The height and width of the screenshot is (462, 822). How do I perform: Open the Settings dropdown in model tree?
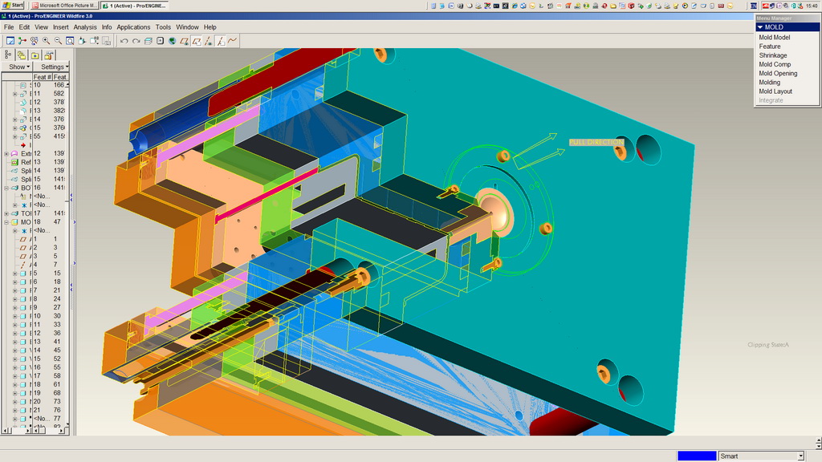click(x=54, y=67)
